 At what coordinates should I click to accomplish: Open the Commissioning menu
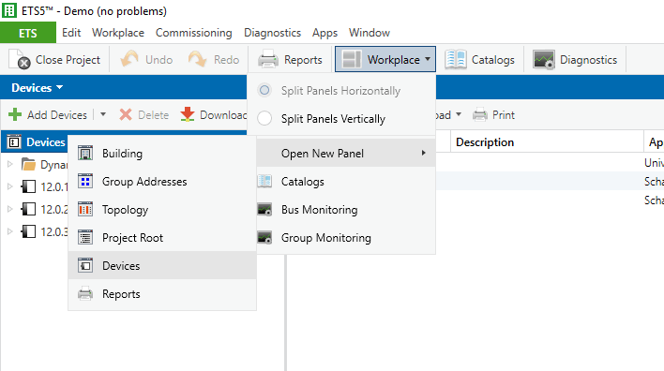[194, 33]
